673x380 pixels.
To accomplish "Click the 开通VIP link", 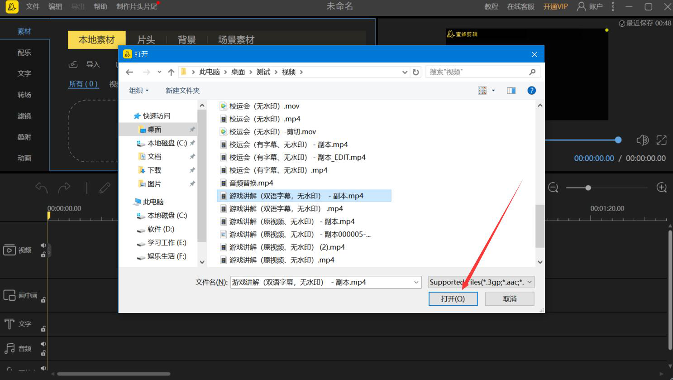I will (x=555, y=6).
